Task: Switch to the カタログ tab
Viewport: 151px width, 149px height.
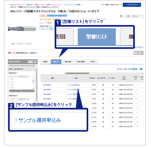Action: 93,62
